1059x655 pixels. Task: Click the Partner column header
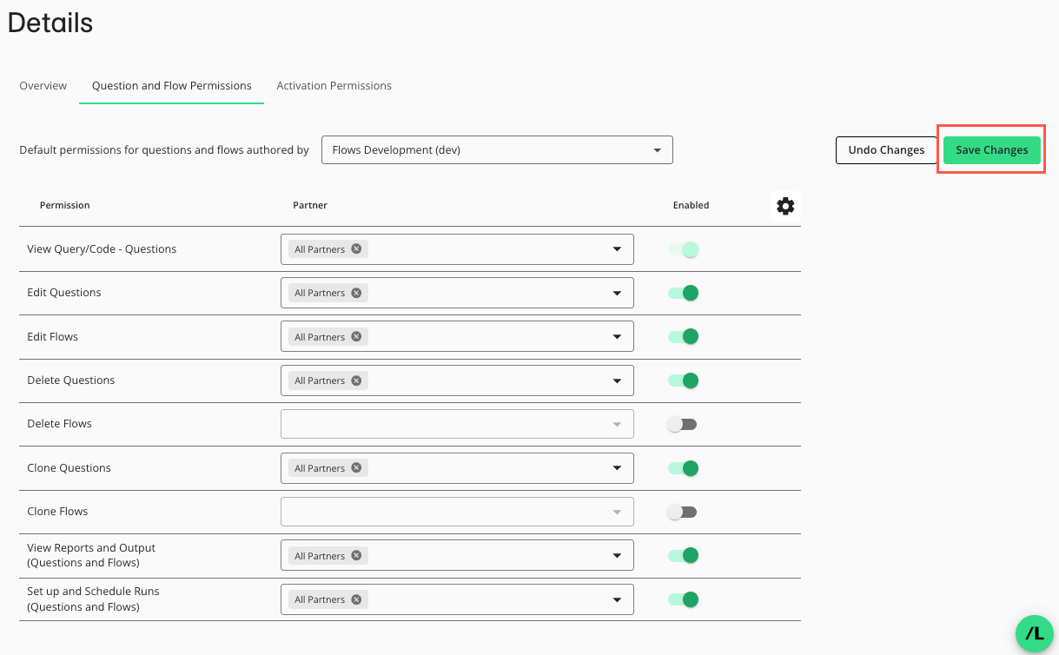click(310, 206)
